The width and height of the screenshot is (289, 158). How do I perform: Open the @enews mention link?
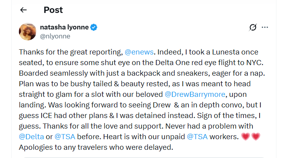point(140,52)
